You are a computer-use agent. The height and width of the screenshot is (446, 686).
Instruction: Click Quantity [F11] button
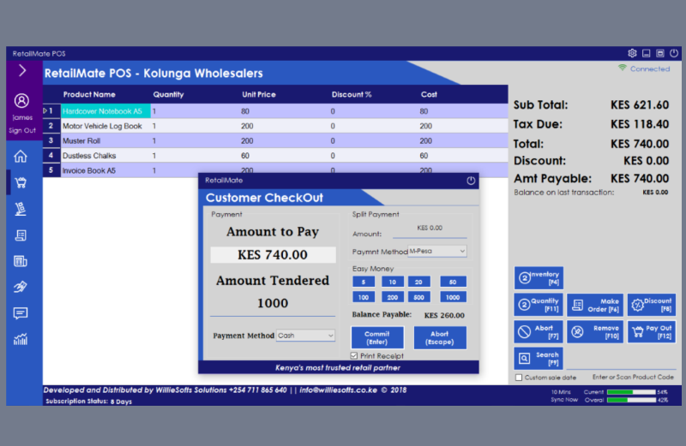539,305
